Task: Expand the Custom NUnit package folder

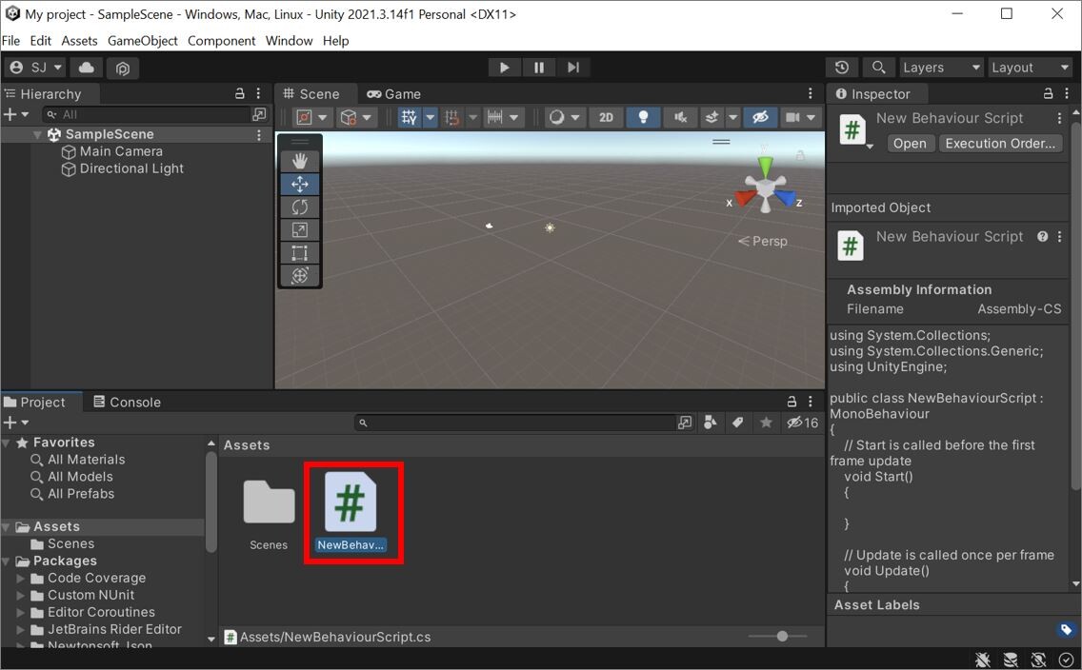Action: pyautogui.click(x=21, y=596)
